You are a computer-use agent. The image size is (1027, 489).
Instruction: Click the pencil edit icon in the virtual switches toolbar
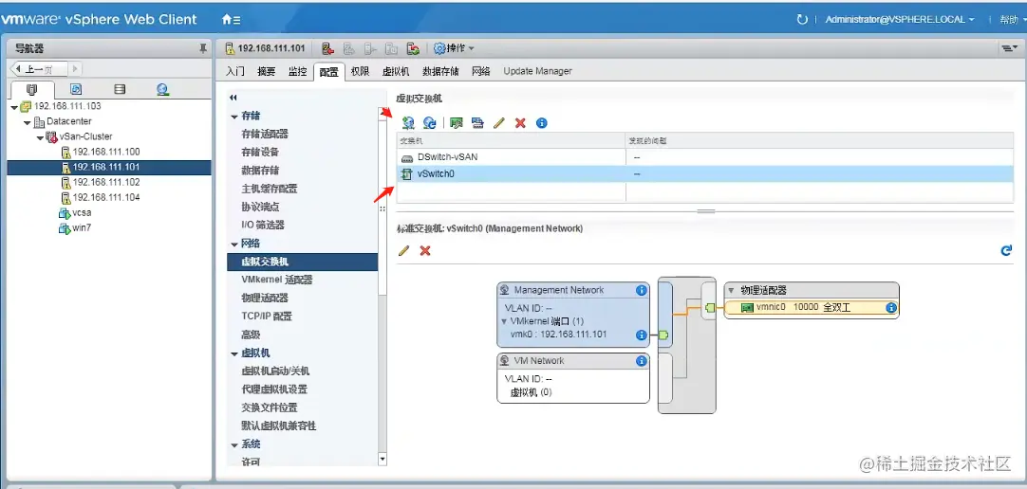click(x=499, y=123)
